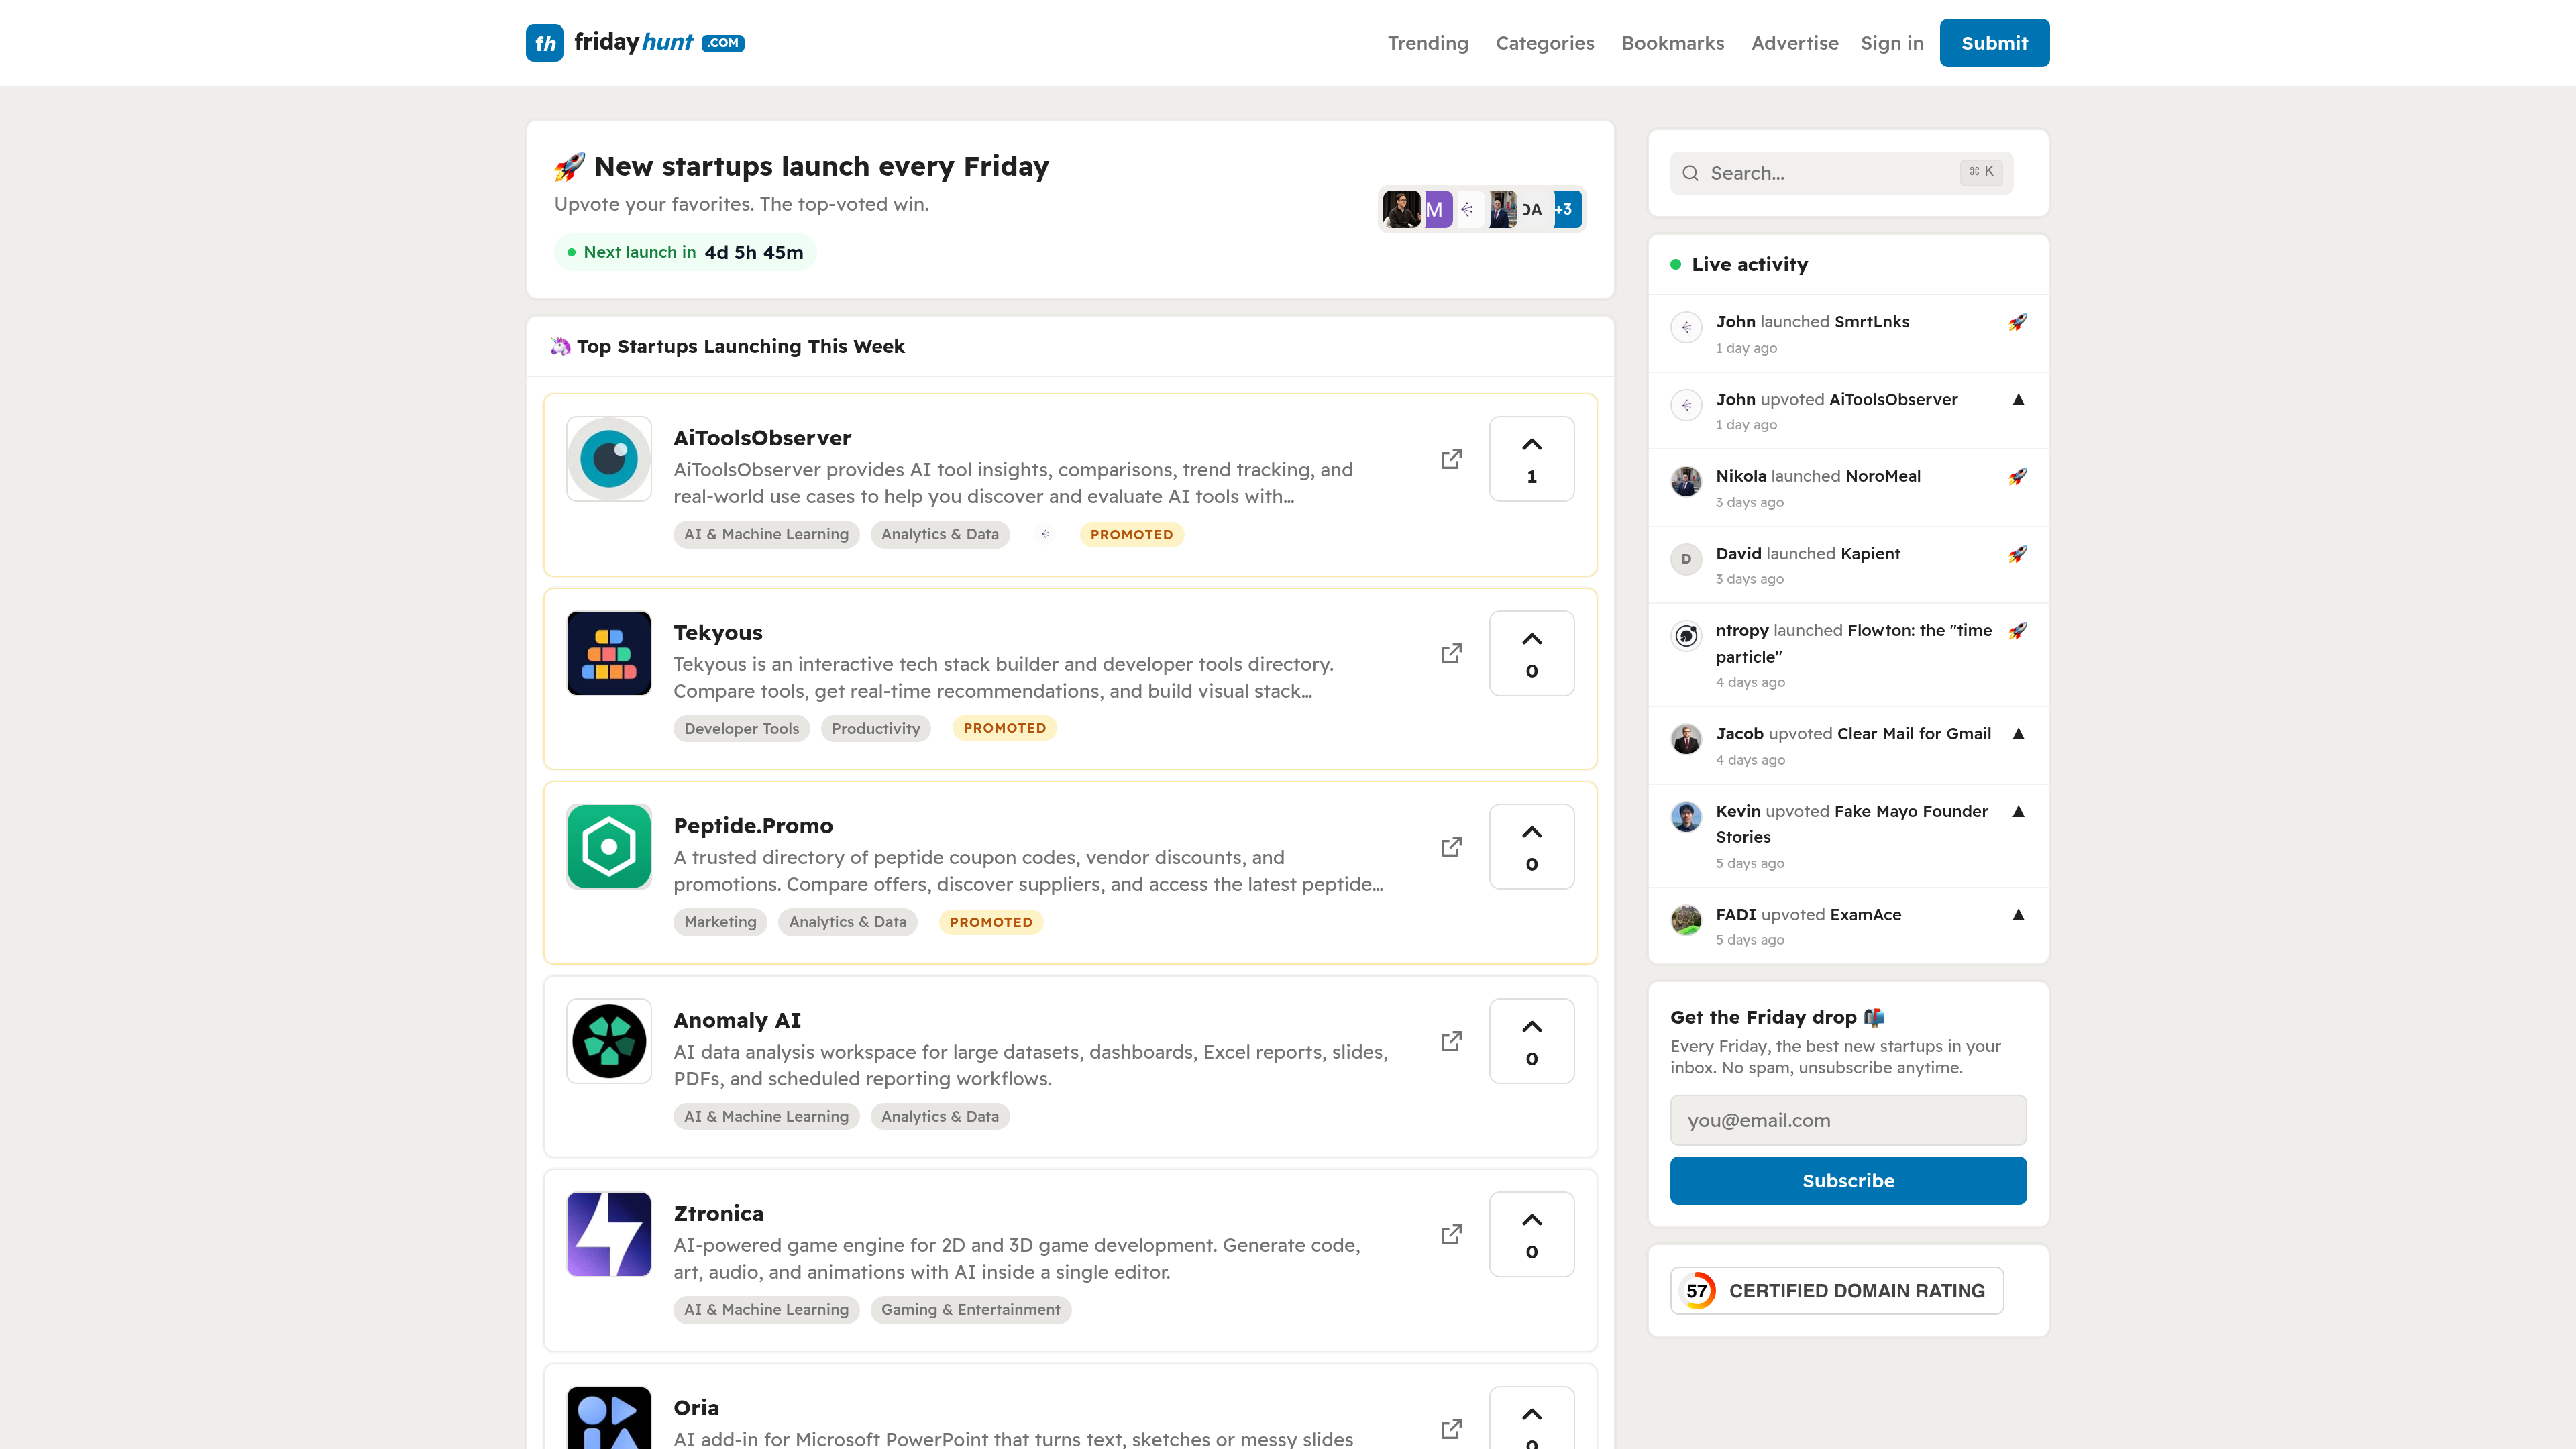2576x1449 pixels.
Task: Click the Ztronica lightning logo
Action: [609, 1234]
